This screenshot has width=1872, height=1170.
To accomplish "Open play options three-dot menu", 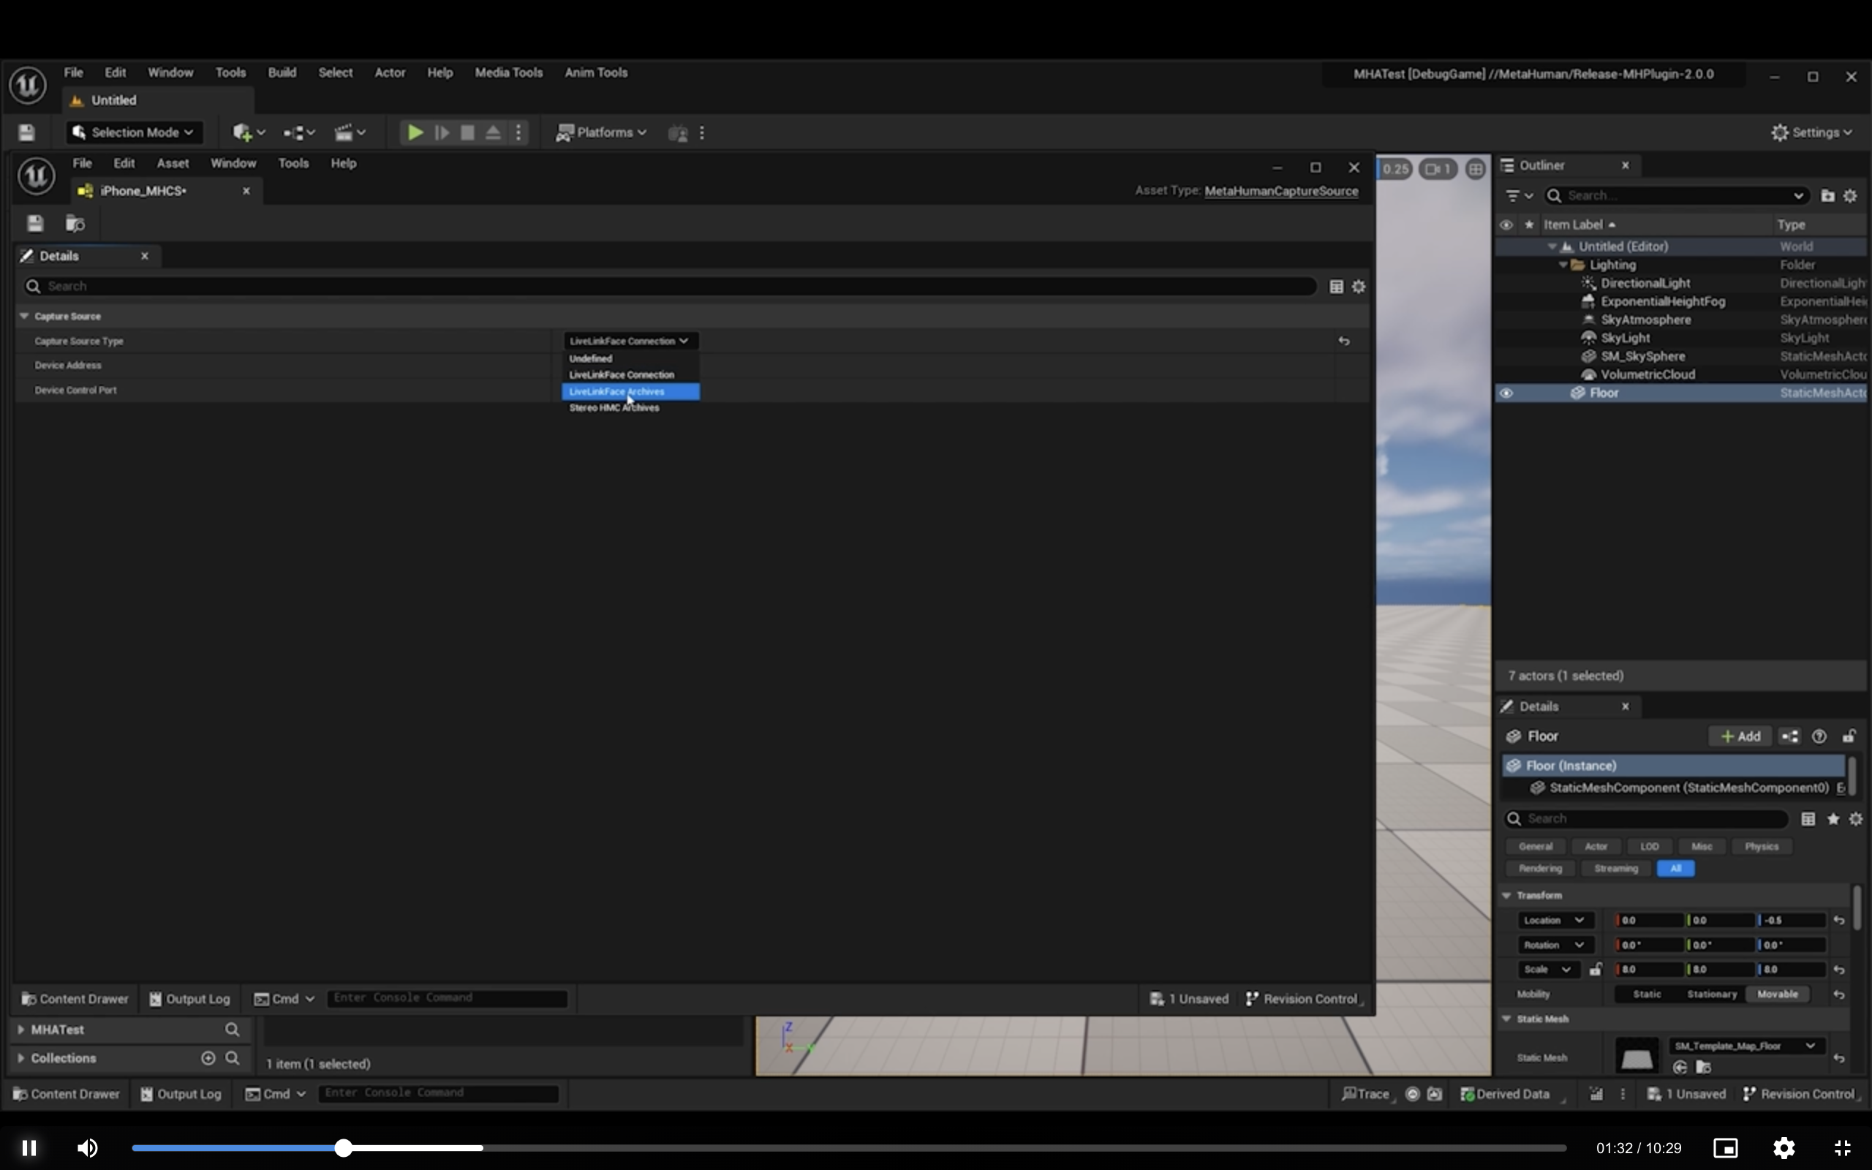I will tap(518, 132).
